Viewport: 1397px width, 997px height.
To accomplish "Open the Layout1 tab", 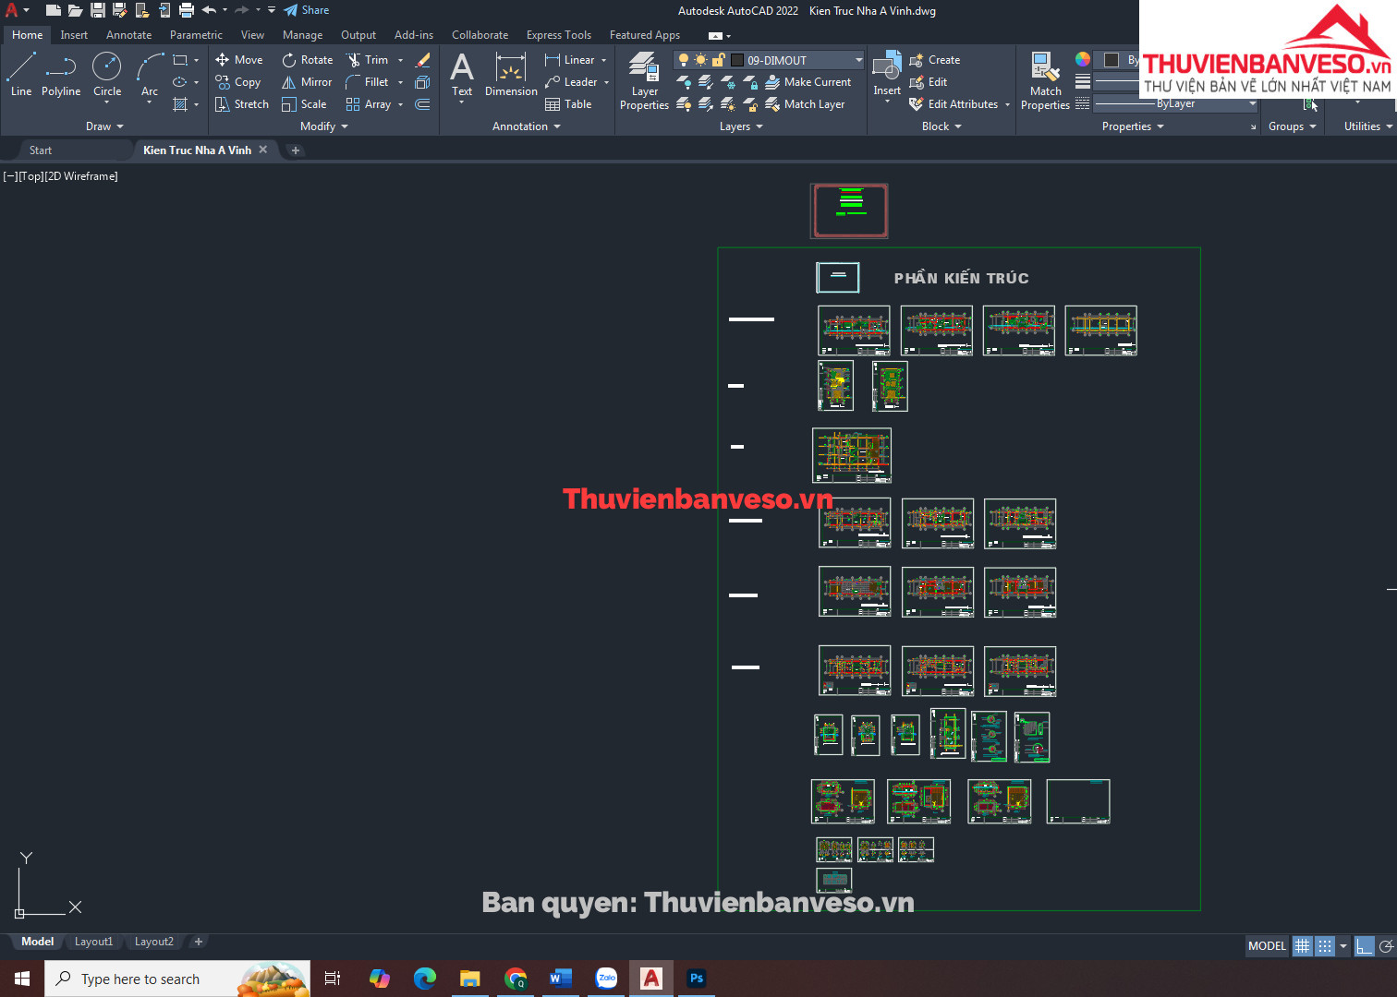I will click(93, 942).
